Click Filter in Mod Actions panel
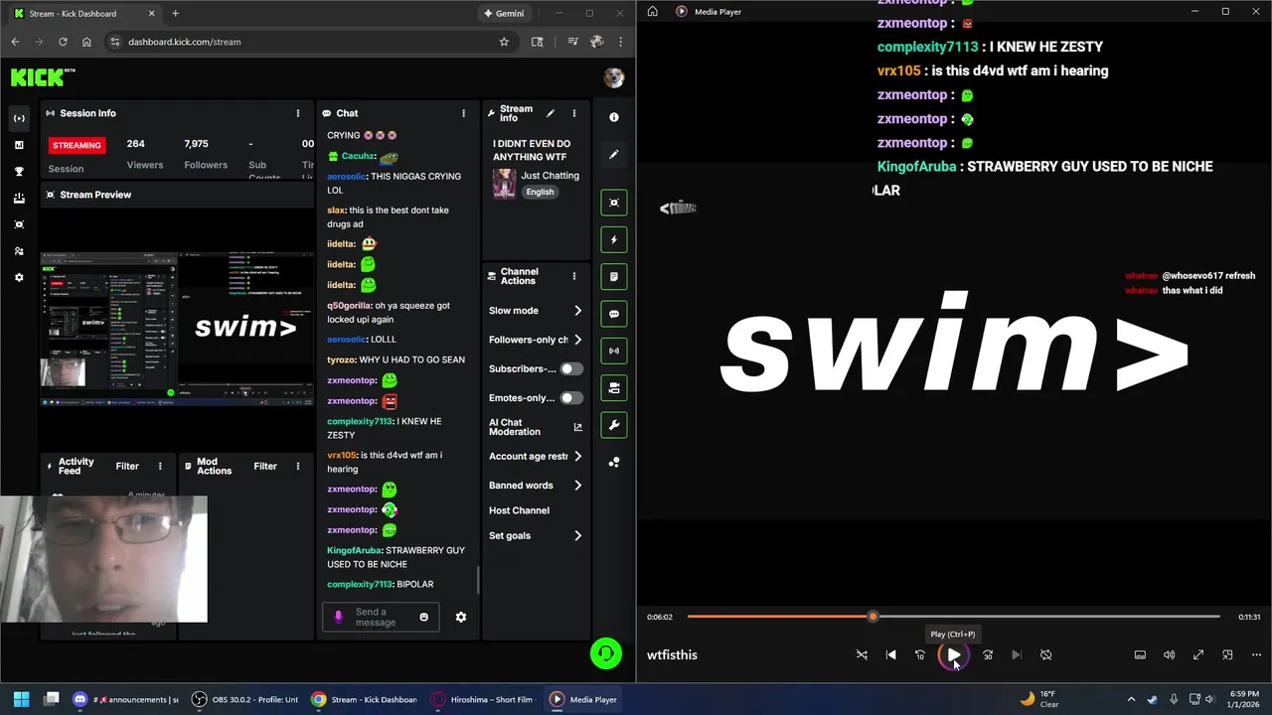 click(265, 466)
